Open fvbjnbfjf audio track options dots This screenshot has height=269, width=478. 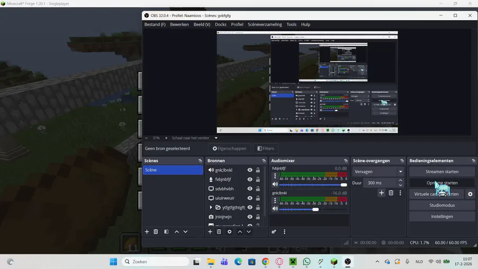click(275, 176)
